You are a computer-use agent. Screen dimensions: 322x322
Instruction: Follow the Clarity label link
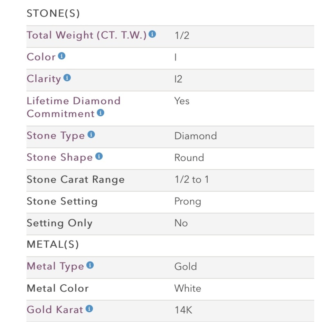pos(44,79)
